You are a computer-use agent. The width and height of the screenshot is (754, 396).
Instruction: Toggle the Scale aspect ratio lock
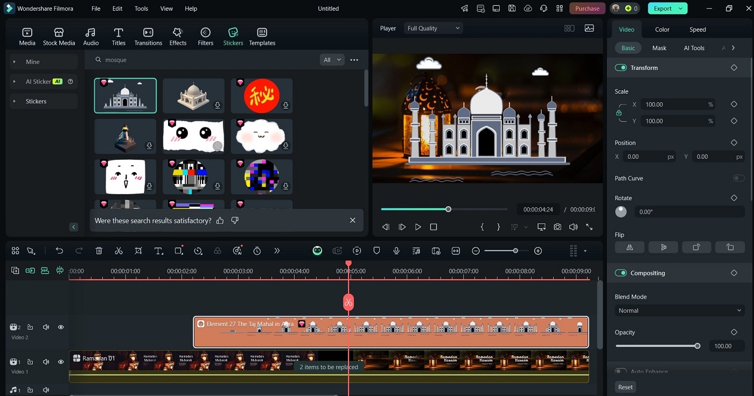coord(619,113)
